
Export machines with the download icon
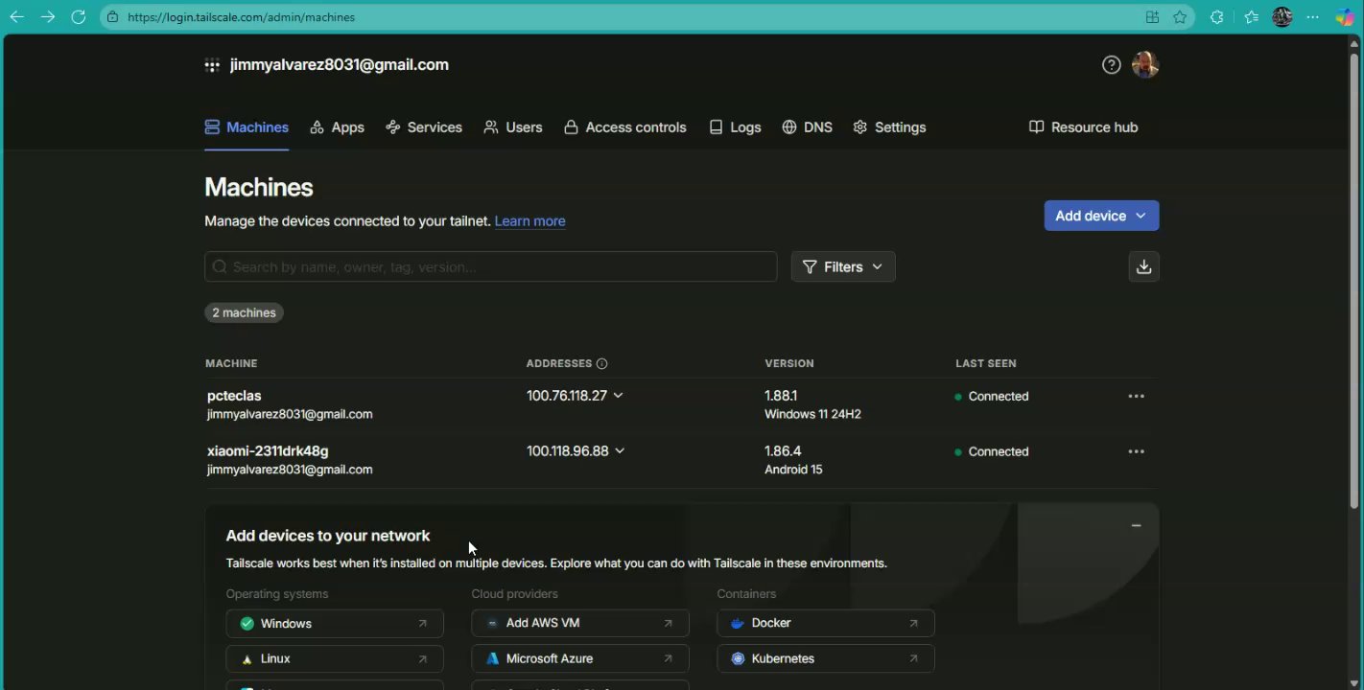(1143, 266)
